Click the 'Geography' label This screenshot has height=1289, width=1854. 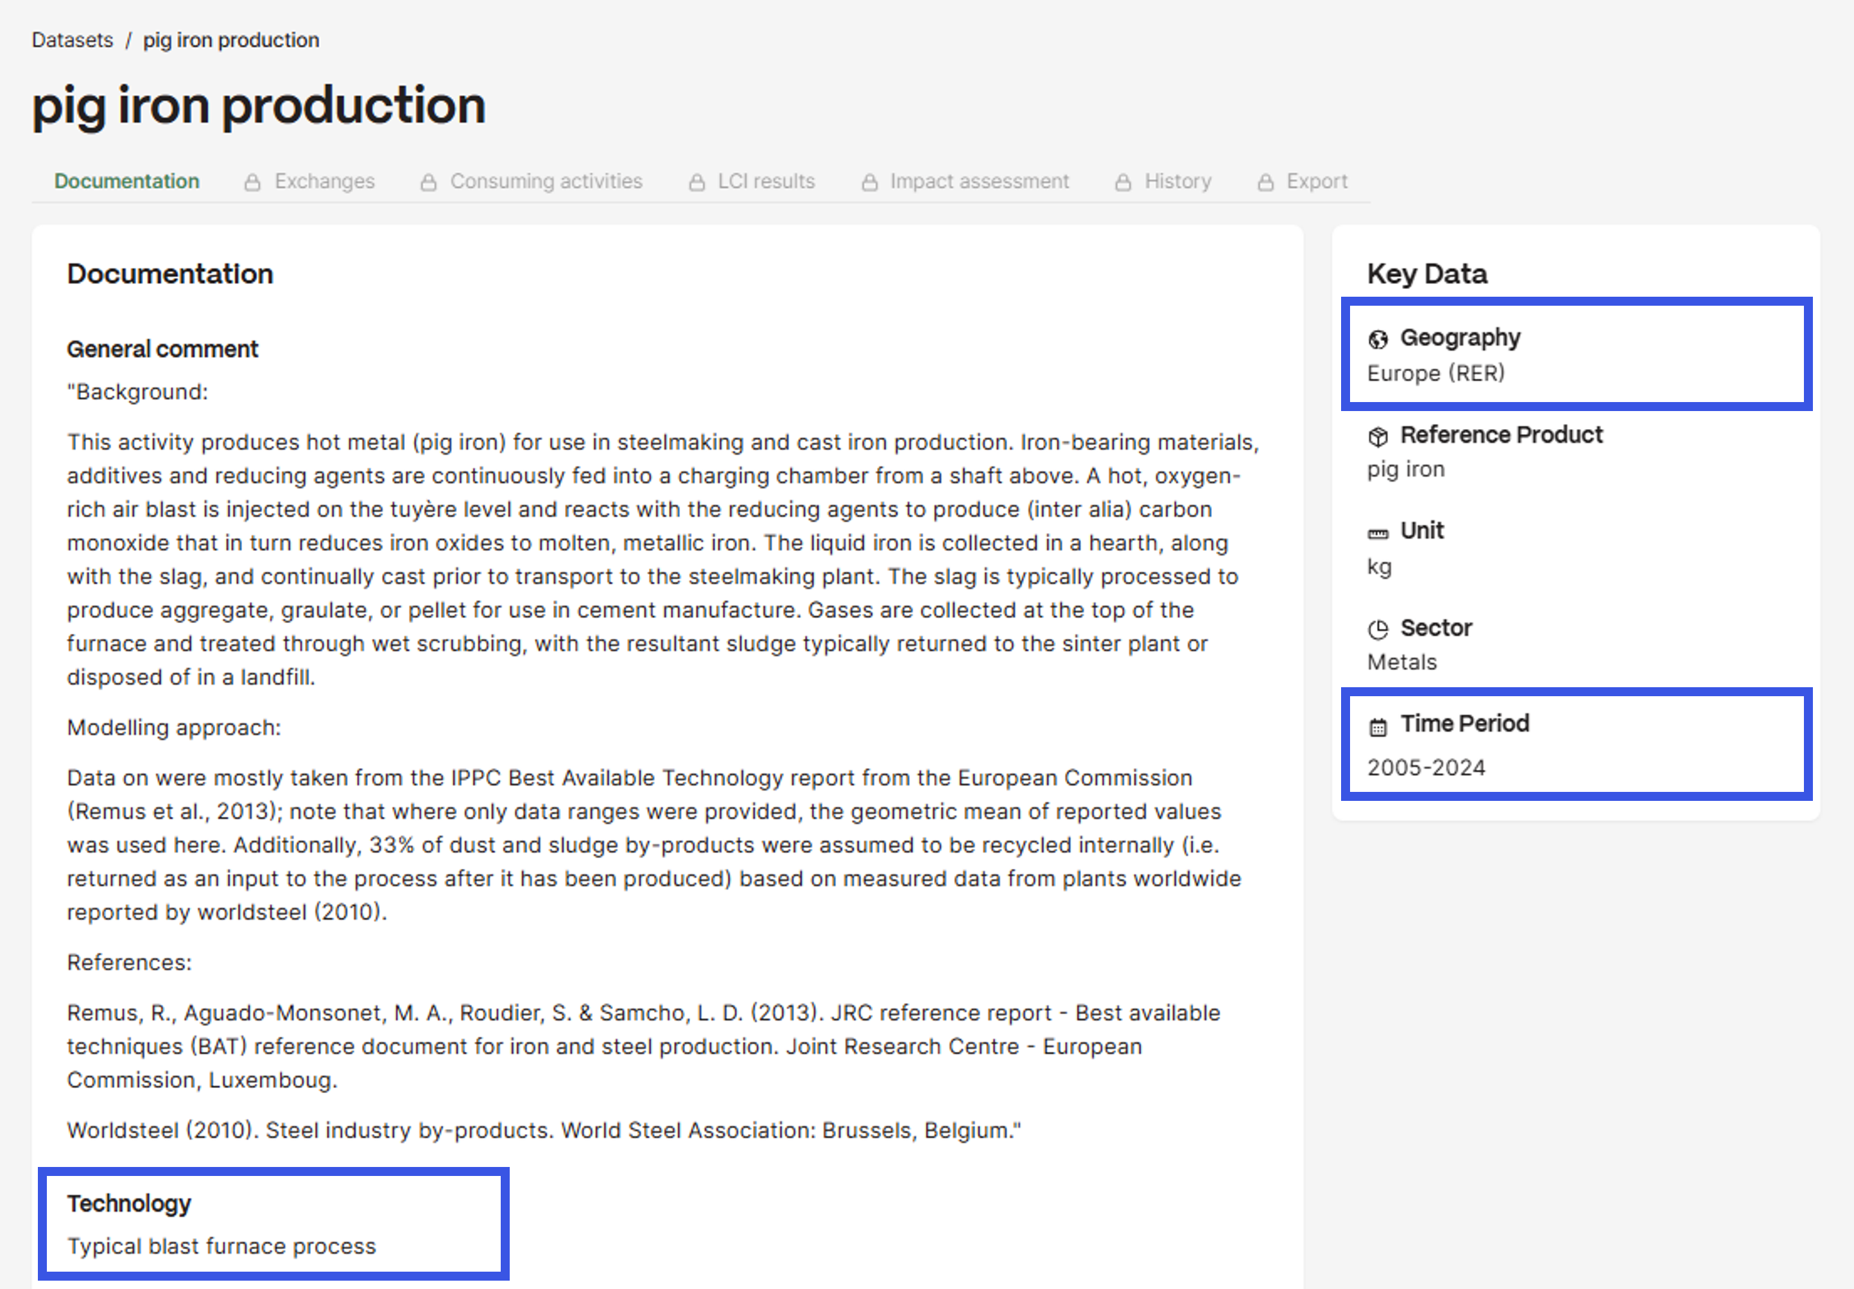click(1460, 338)
